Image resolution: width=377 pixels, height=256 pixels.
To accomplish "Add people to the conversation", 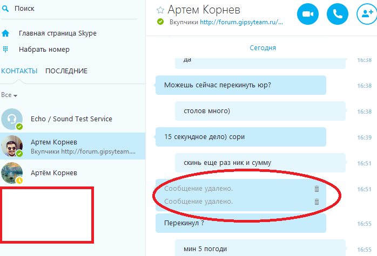I will (367, 14).
